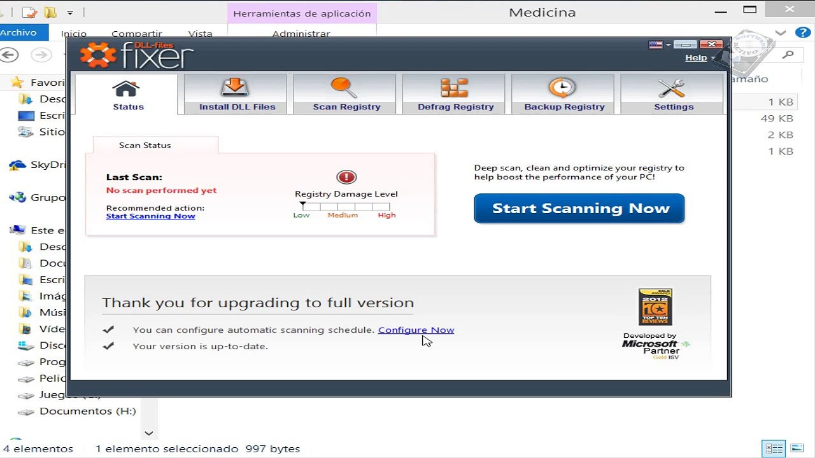
Task: Click the Vídeos folder icon in sidebar
Action: [x=25, y=329]
